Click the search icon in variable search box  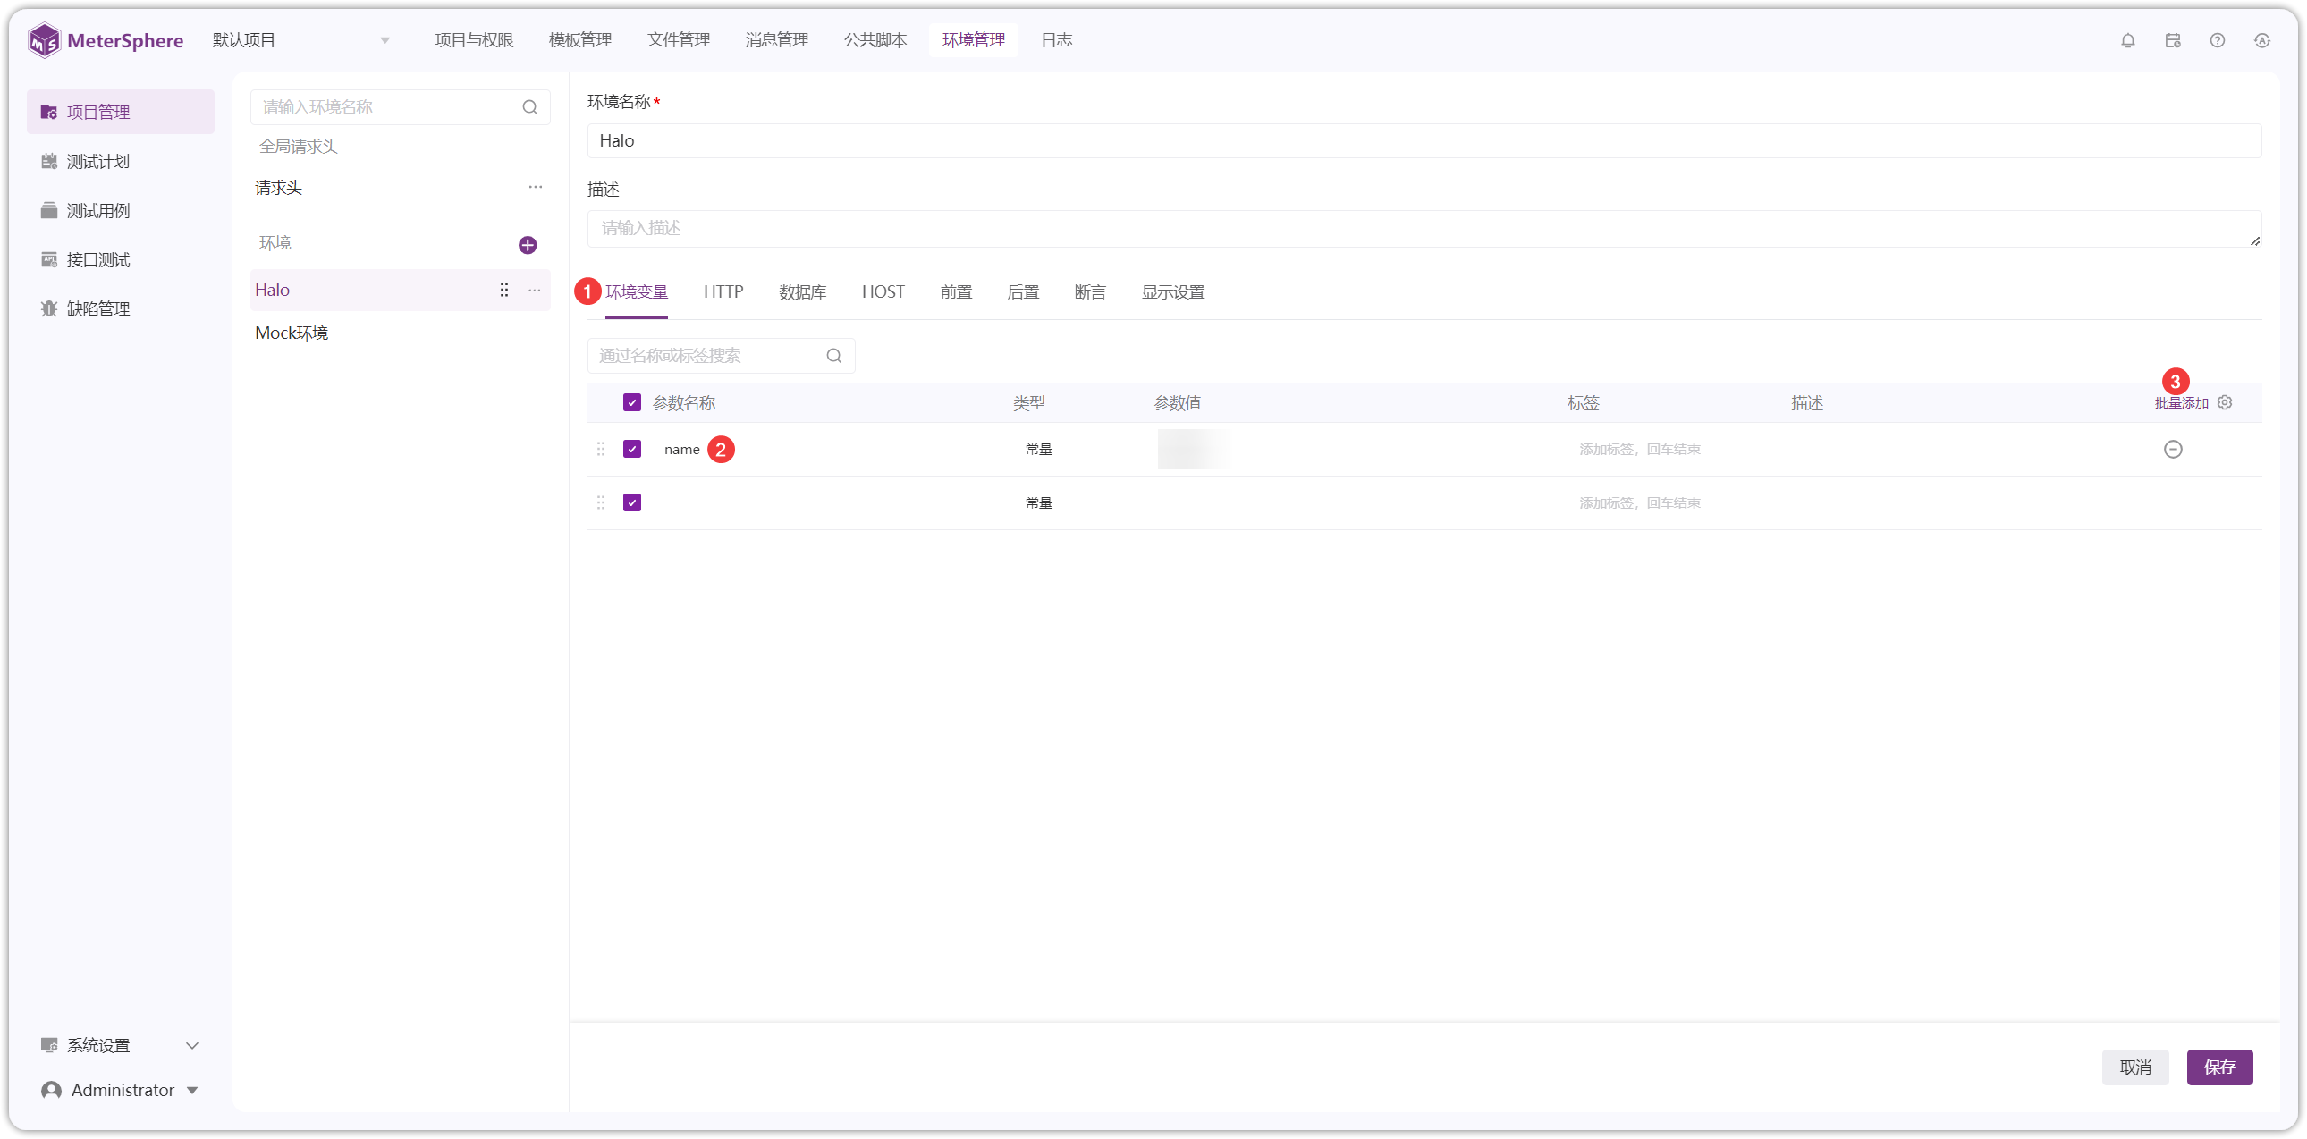(833, 357)
